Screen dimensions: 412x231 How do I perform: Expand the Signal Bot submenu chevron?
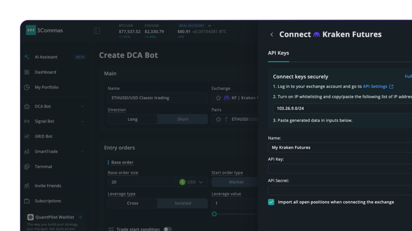click(x=82, y=122)
